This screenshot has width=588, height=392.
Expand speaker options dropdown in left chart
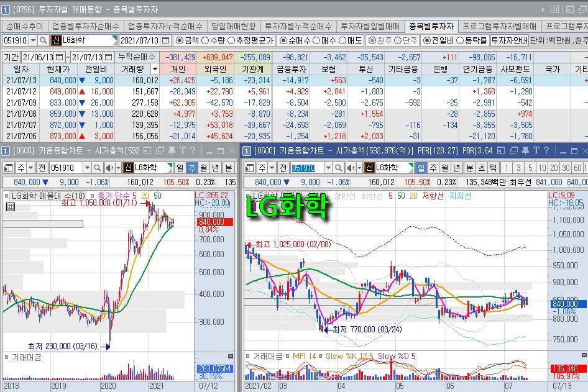[x=118, y=168]
